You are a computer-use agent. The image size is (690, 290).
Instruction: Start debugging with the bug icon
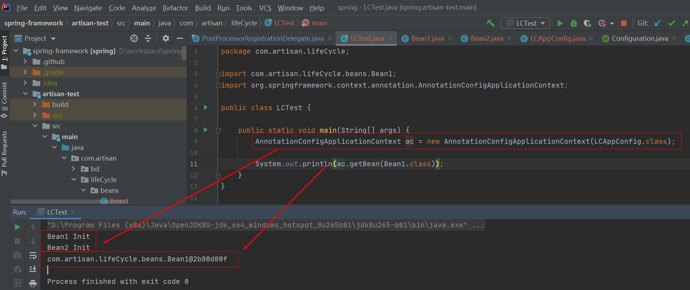click(574, 23)
